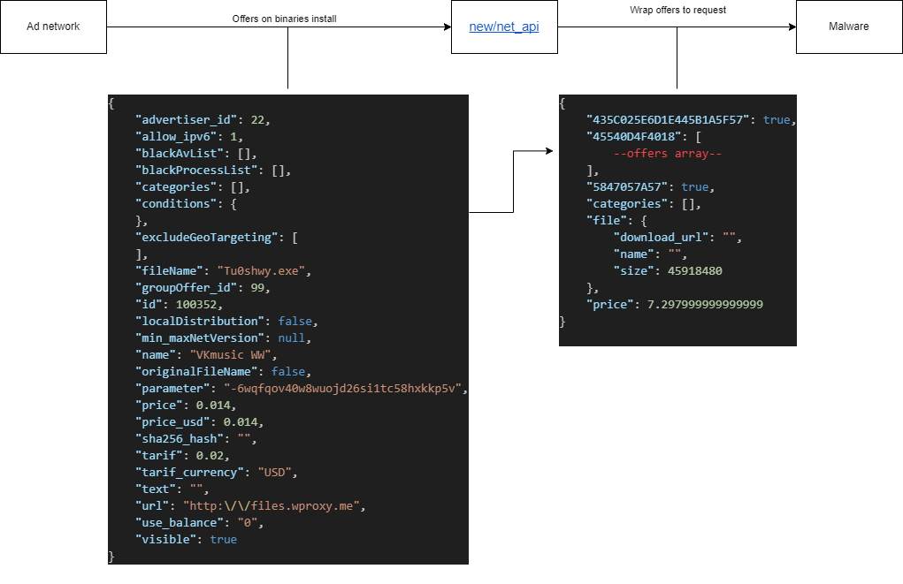This screenshot has width=903, height=584.
Task: Click the files.wproxy.me url string
Action: click(274, 505)
